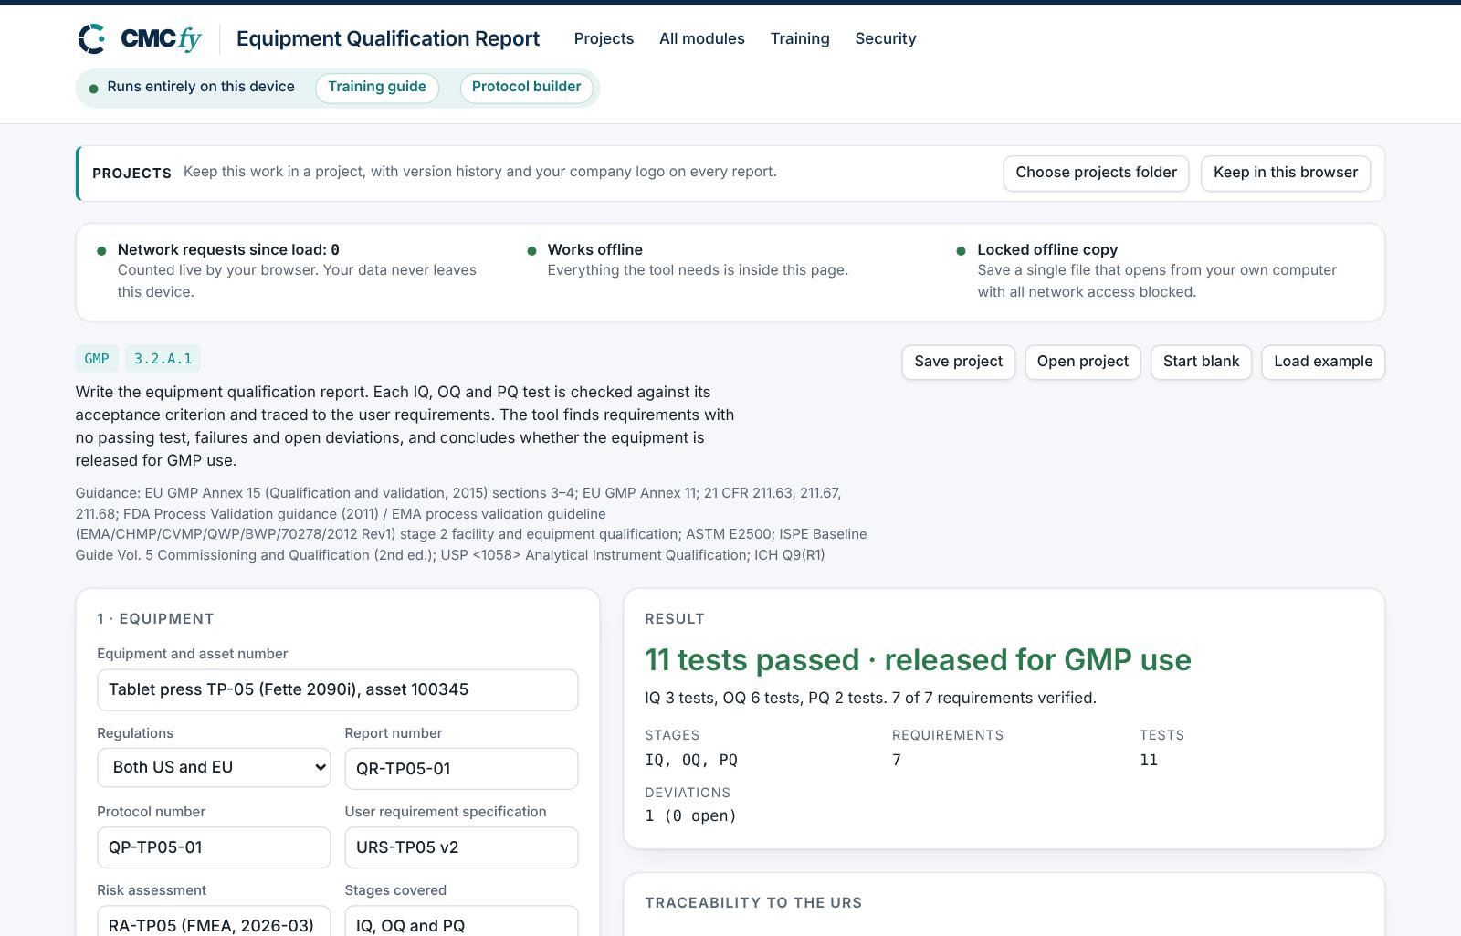Screen dimensions: 1461x936
Task: Click 'Network requests since load: 0' text
Action: pos(228,249)
